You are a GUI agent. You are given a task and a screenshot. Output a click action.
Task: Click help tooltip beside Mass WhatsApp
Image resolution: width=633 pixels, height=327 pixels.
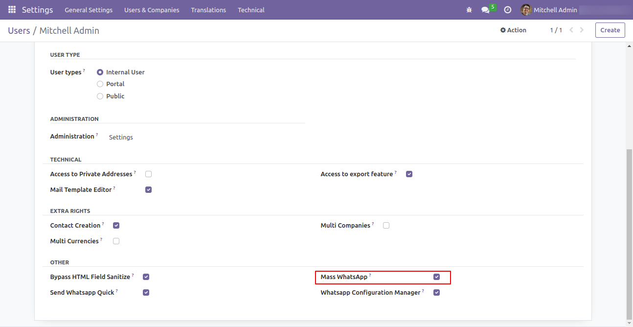tap(370, 276)
